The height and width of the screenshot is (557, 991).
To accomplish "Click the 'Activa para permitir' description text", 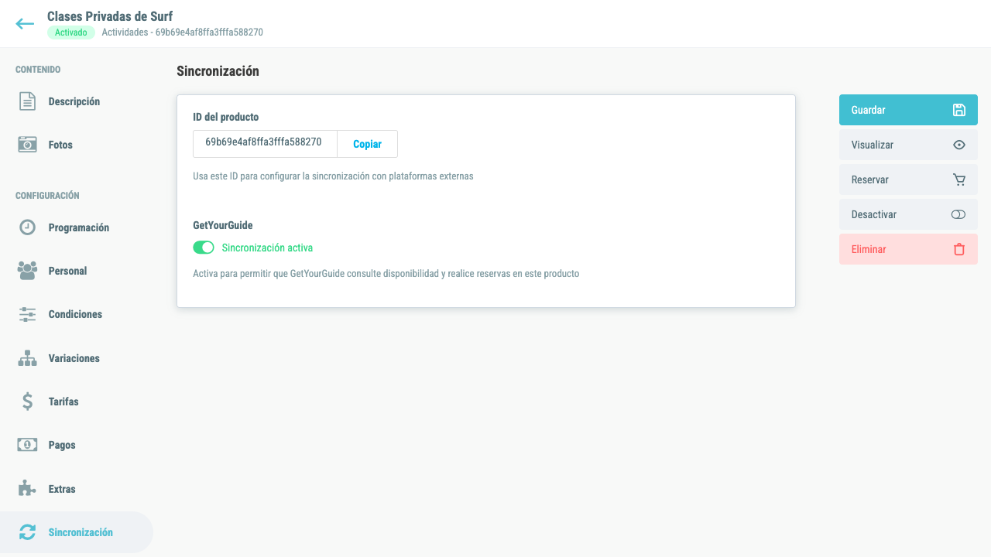I will [x=386, y=273].
